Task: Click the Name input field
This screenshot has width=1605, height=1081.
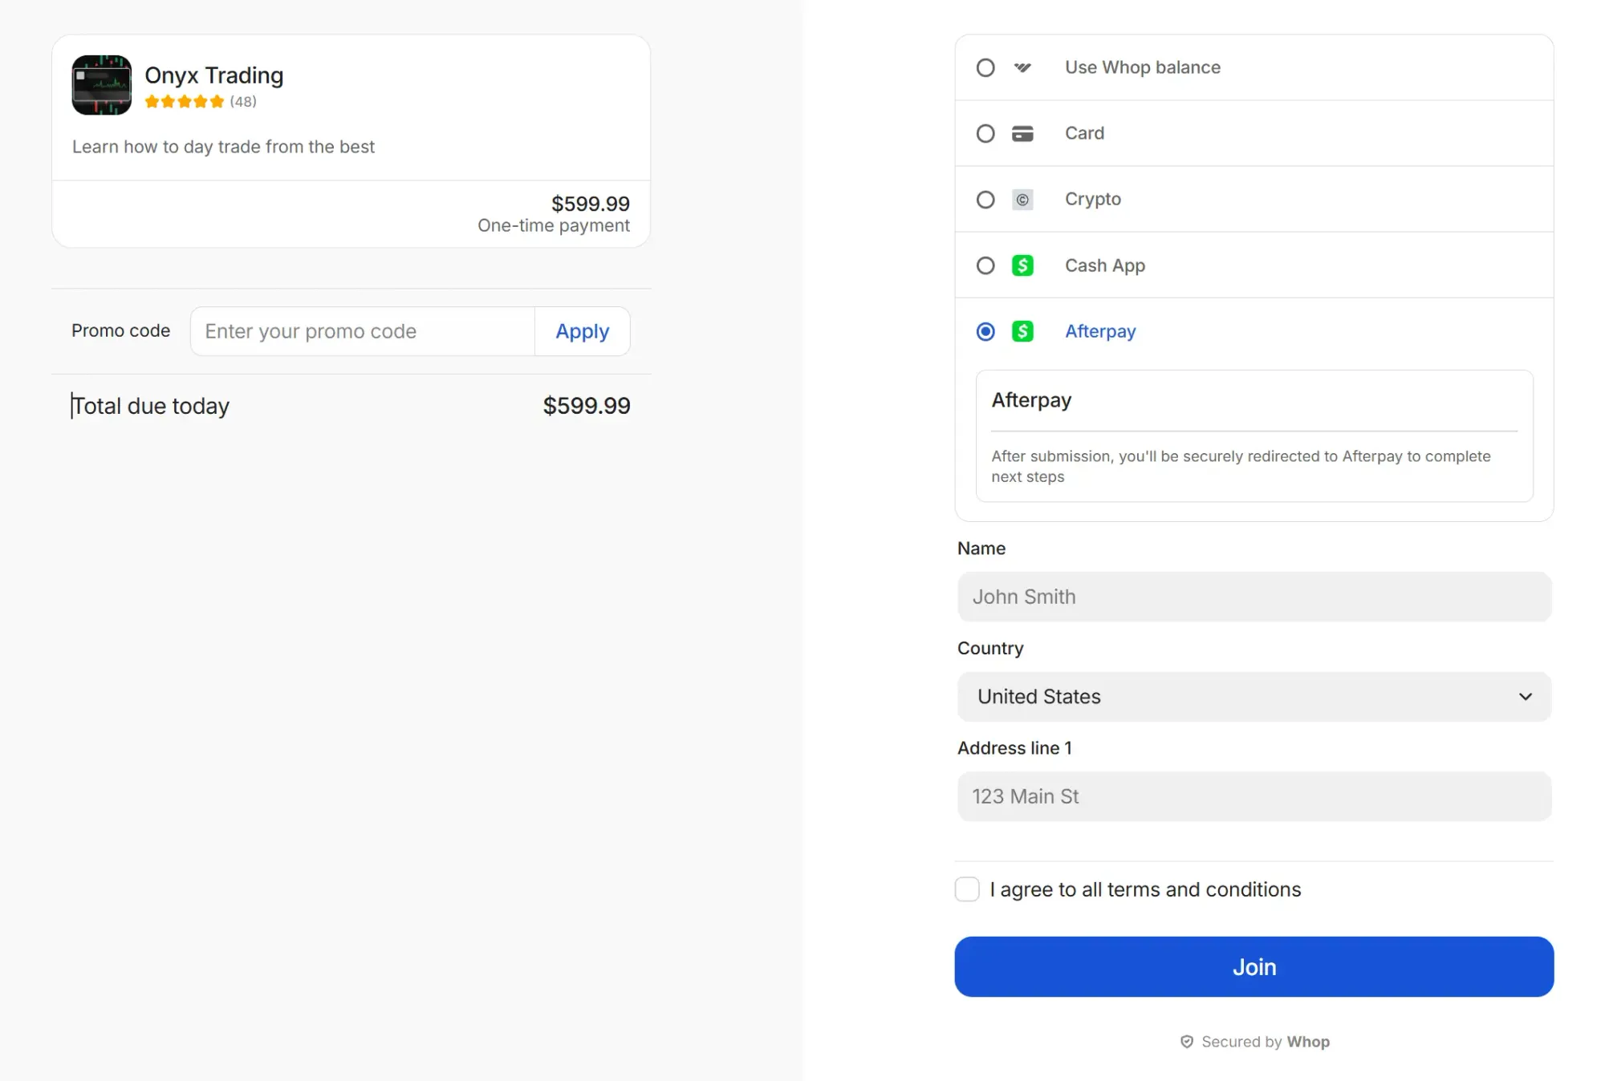Action: (1253, 597)
